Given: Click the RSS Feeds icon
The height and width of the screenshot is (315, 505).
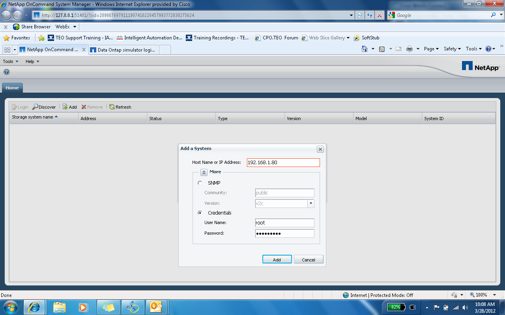Looking at the screenshot, I should click(382, 49).
